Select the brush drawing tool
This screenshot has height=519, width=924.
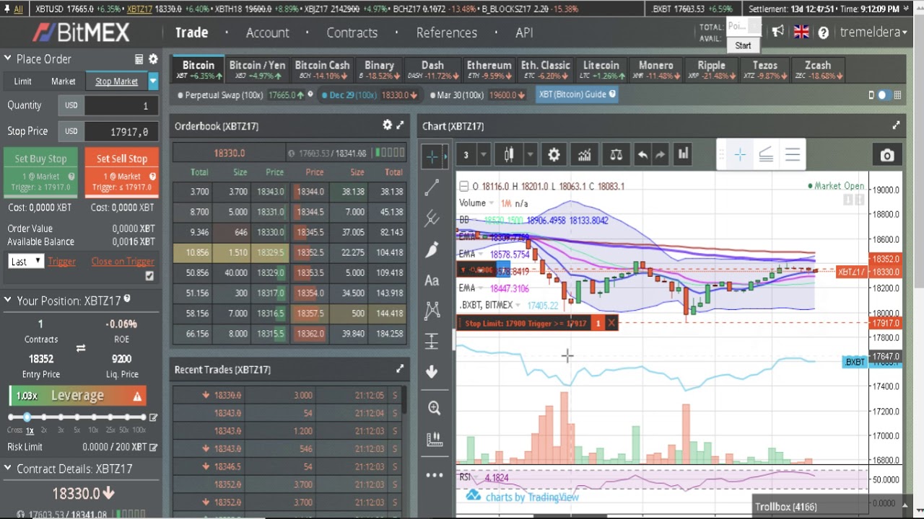tap(432, 249)
